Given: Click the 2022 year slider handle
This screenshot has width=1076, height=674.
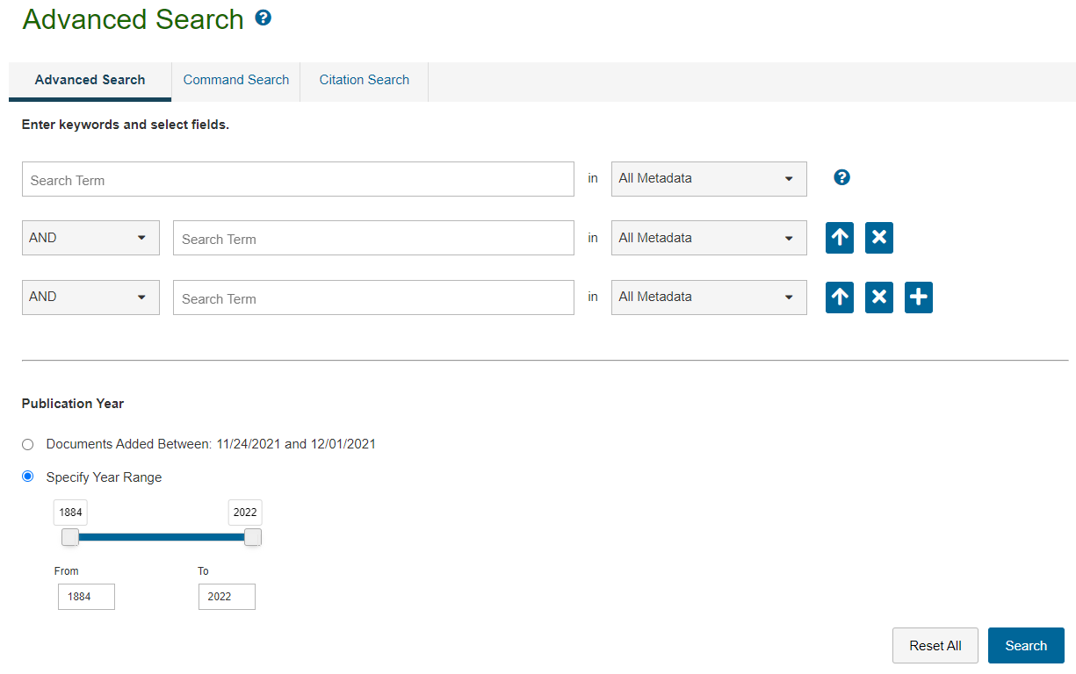Looking at the screenshot, I should [253, 537].
